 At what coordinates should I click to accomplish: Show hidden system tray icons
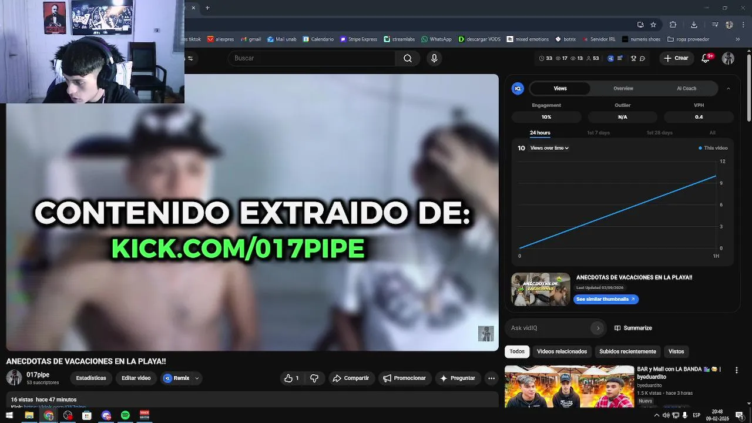[x=656, y=415]
